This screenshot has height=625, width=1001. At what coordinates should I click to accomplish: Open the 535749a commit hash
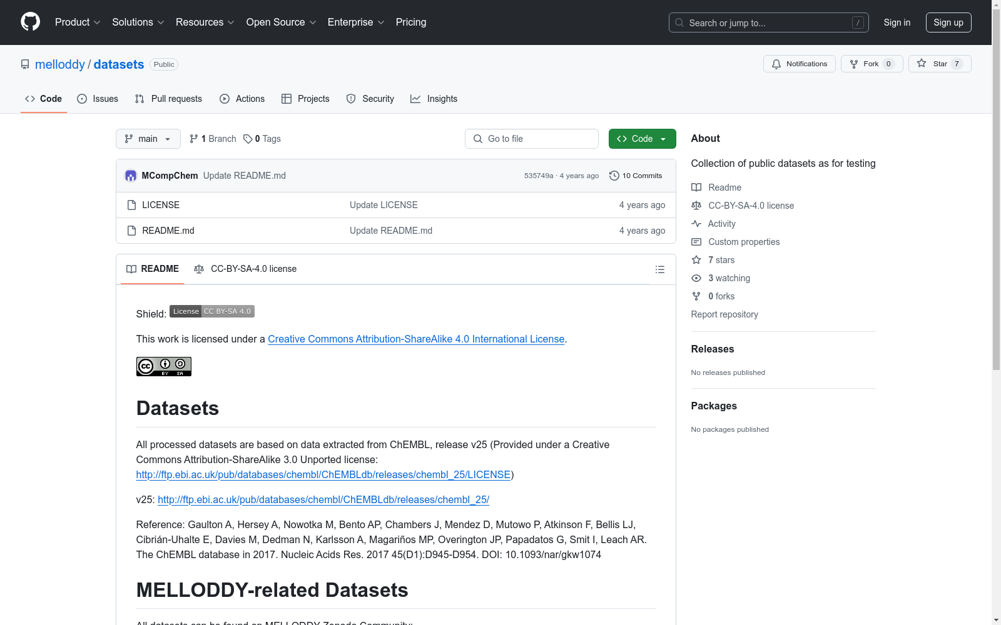(539, 176)
